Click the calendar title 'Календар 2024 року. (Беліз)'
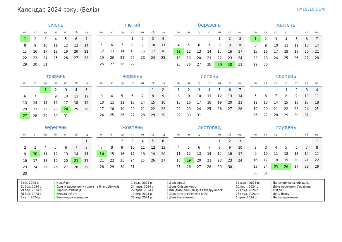 (58, 10)
